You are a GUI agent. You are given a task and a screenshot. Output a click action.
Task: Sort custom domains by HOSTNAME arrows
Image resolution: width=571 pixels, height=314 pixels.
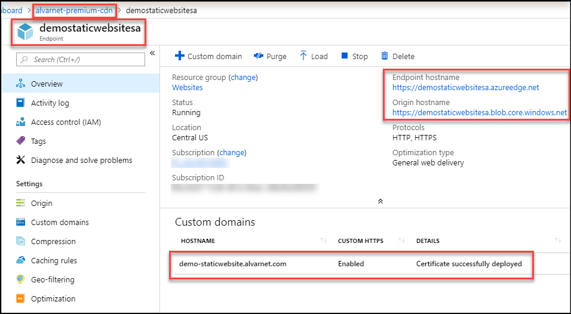click(323, 240)
